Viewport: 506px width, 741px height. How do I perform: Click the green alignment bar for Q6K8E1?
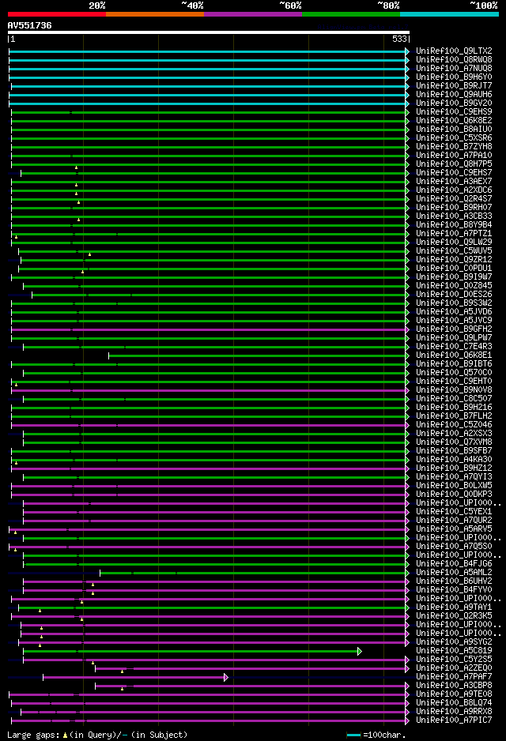(x=258, y=355)
